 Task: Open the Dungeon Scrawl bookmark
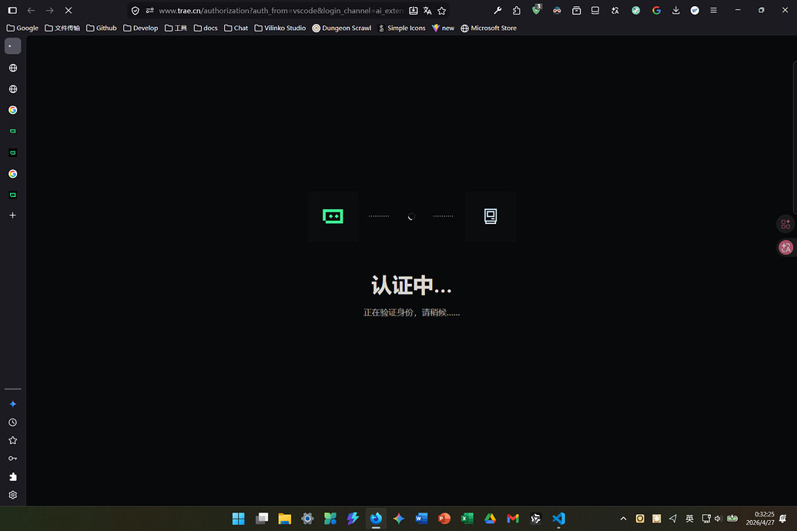click(342, 28)
